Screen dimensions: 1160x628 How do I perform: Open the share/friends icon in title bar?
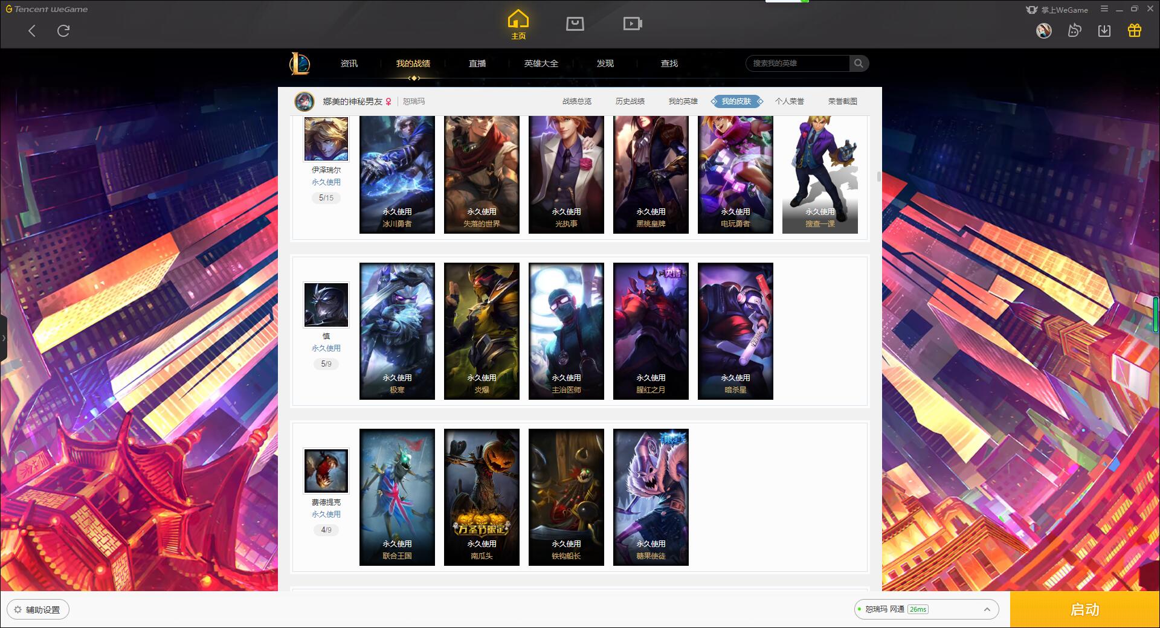(1074, 31)
